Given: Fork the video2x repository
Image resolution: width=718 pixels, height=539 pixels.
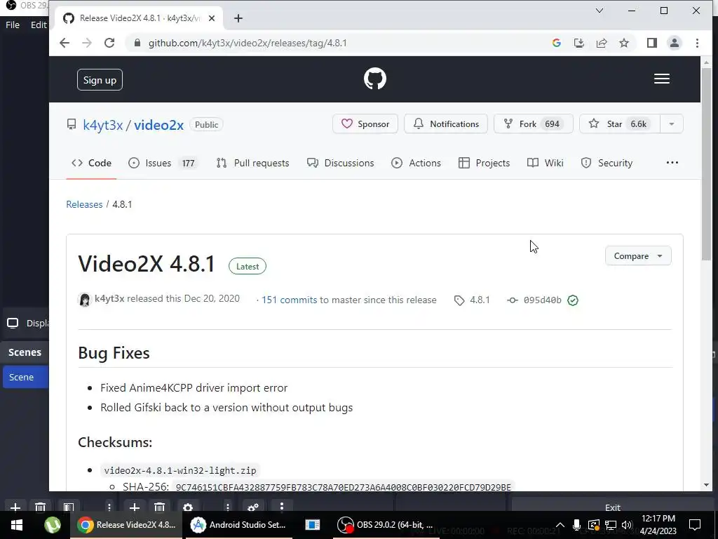Looking at the screenshot, I should click(533, 124).
